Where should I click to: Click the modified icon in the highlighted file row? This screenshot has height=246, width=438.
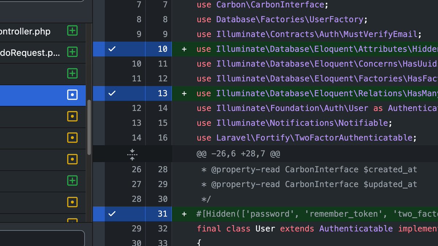[x=72, y=95]
